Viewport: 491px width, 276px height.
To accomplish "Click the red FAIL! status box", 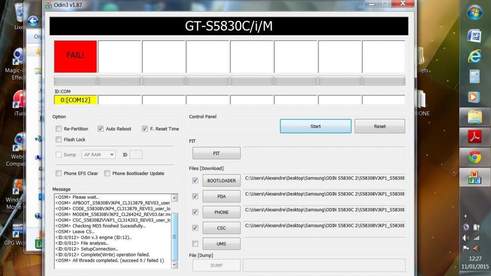I will point(75,56).
